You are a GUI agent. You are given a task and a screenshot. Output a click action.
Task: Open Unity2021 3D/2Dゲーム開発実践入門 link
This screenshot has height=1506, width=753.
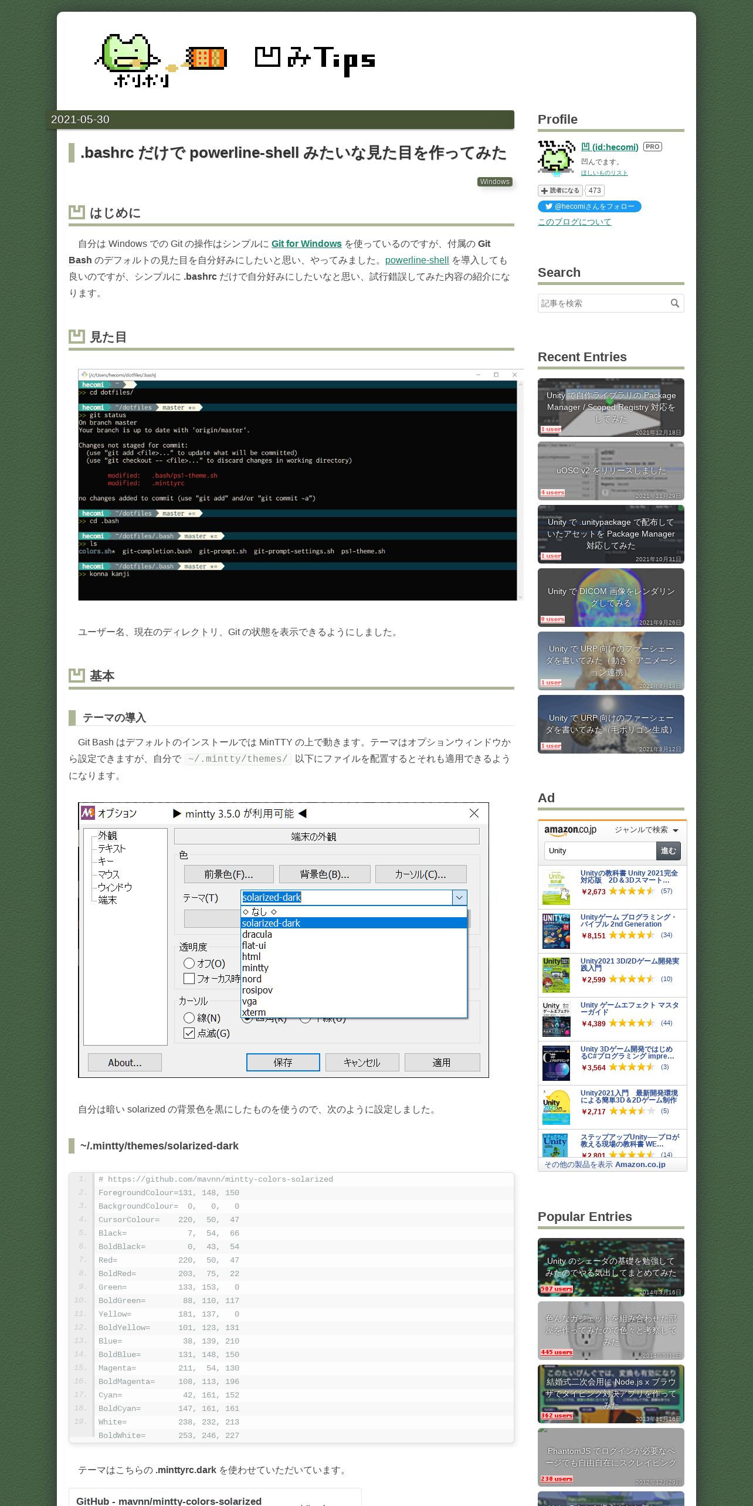[629, 965]
